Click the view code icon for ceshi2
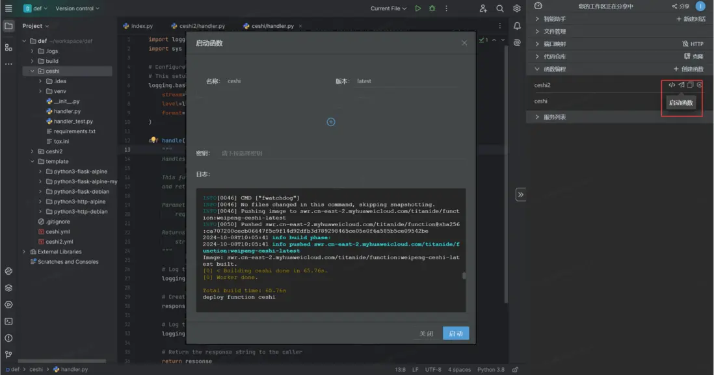This screenshot has height=375, width=714. click(x=672, y=85)
